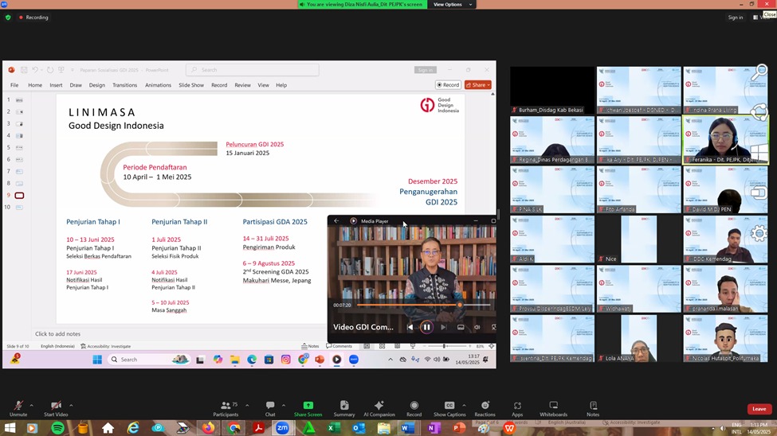This screenshot has width=777, height=436.
Task: Click to add notes below the slide
Action: pos(57,333)
